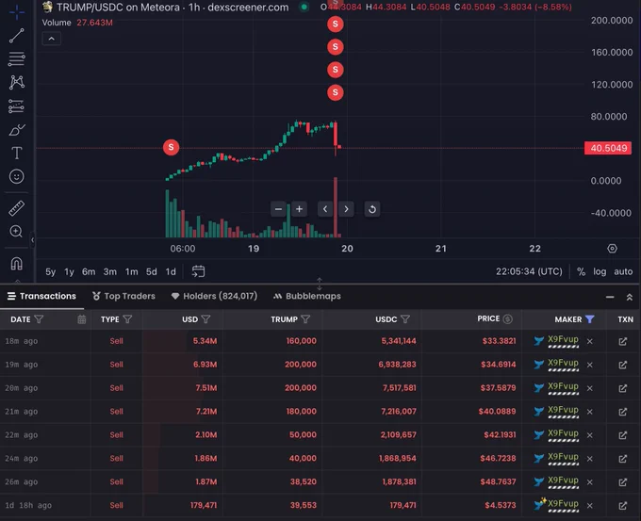Open the timezone menu at 22:05:34 (UTC)
Viewport: 641px width, 521px height.
point(529,271)
